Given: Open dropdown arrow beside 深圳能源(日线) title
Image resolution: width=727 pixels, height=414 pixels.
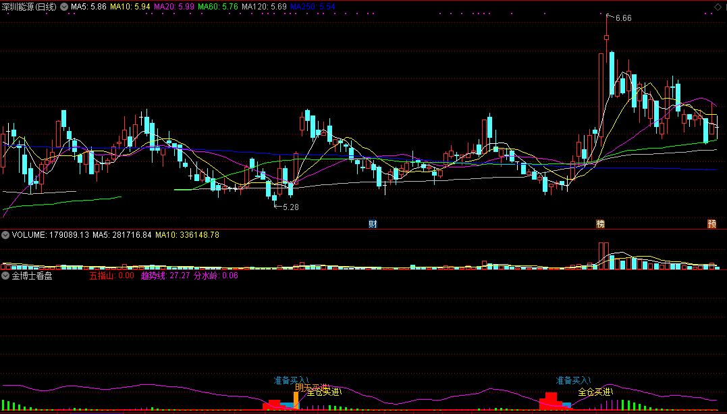Looking at the screenshot, I should pyautogui.click(x=64, y=7).
